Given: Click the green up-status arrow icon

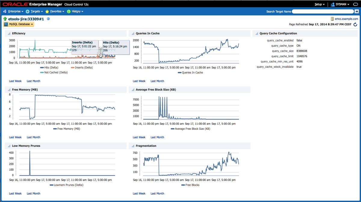Looking at the screenshot, I should pos(5,19).
